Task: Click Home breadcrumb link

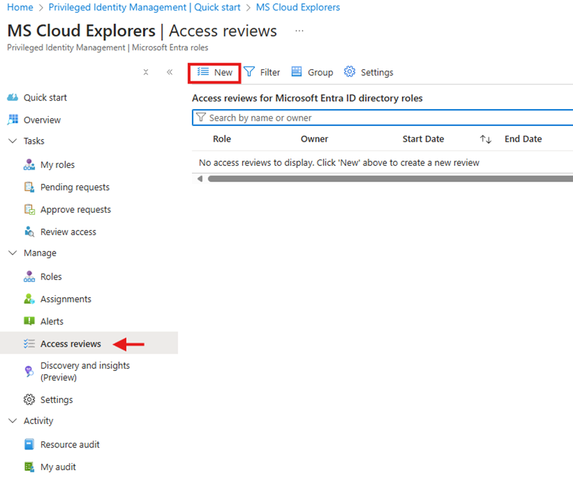Action: point(20,7)
